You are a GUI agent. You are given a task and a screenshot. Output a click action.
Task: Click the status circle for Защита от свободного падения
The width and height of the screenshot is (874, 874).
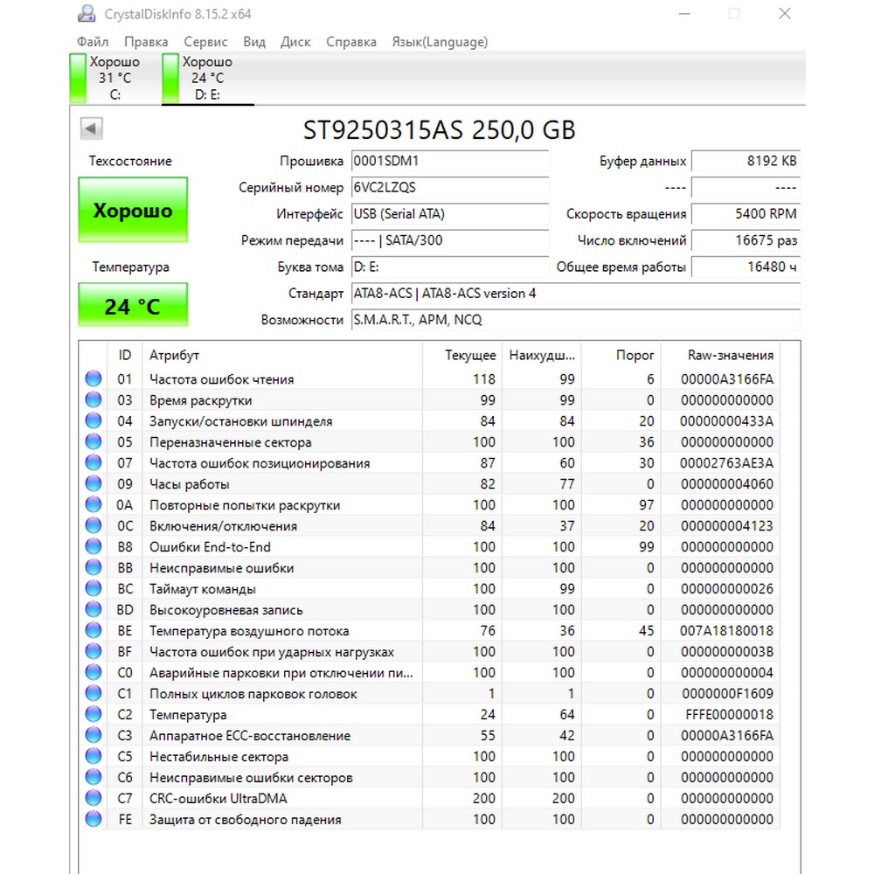(x=94, y=820)
